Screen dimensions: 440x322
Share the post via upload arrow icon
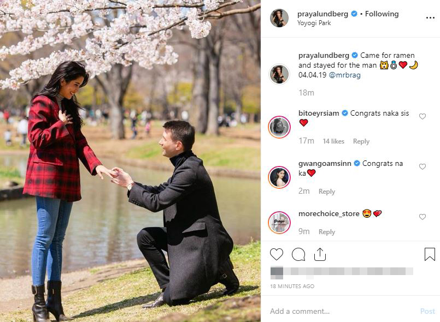click(x=320, y=254)
